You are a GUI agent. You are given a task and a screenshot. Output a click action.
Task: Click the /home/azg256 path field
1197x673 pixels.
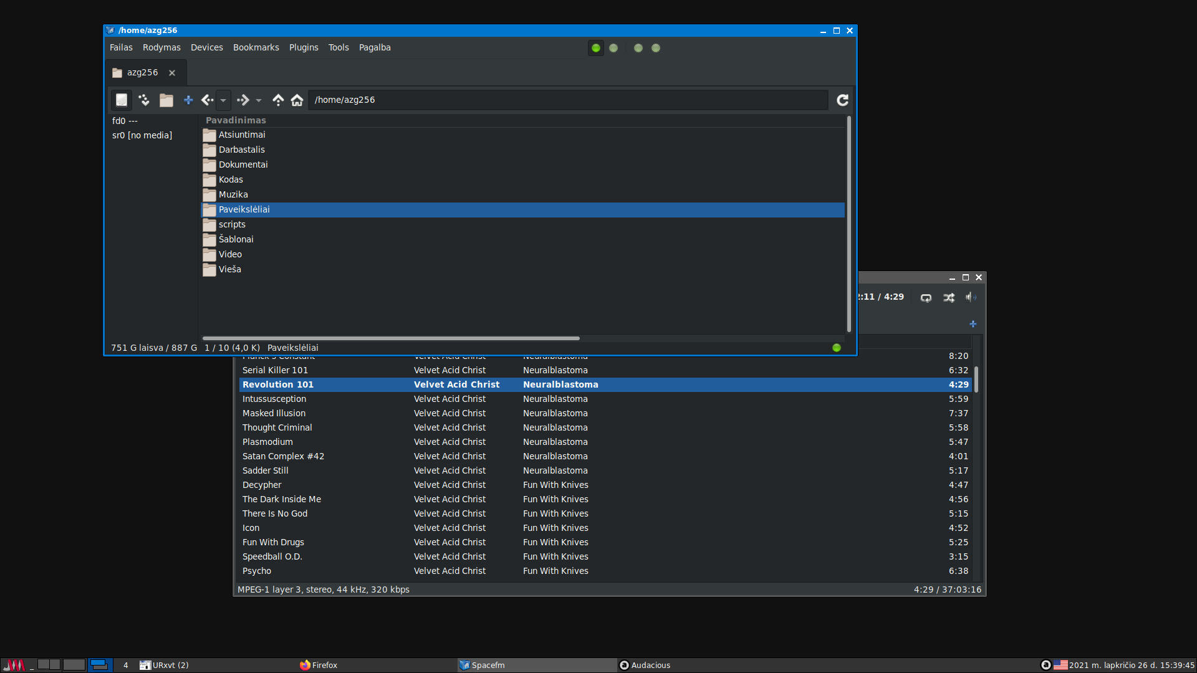click(567, 100)
